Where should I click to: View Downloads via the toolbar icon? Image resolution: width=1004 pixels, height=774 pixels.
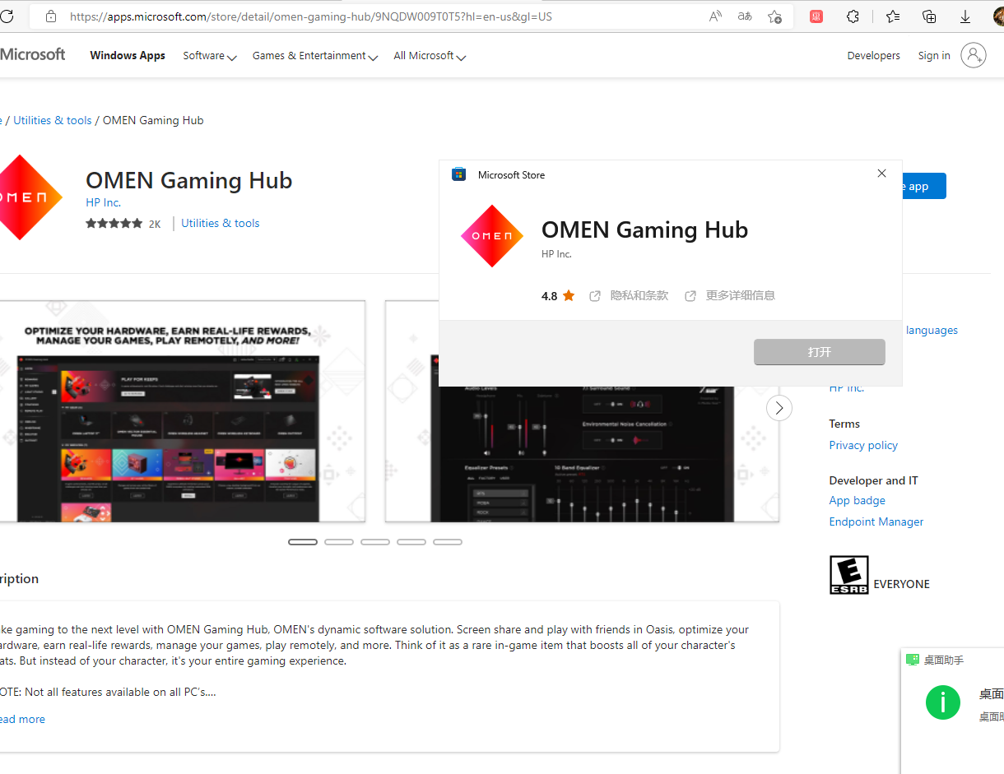coord(964,16)
